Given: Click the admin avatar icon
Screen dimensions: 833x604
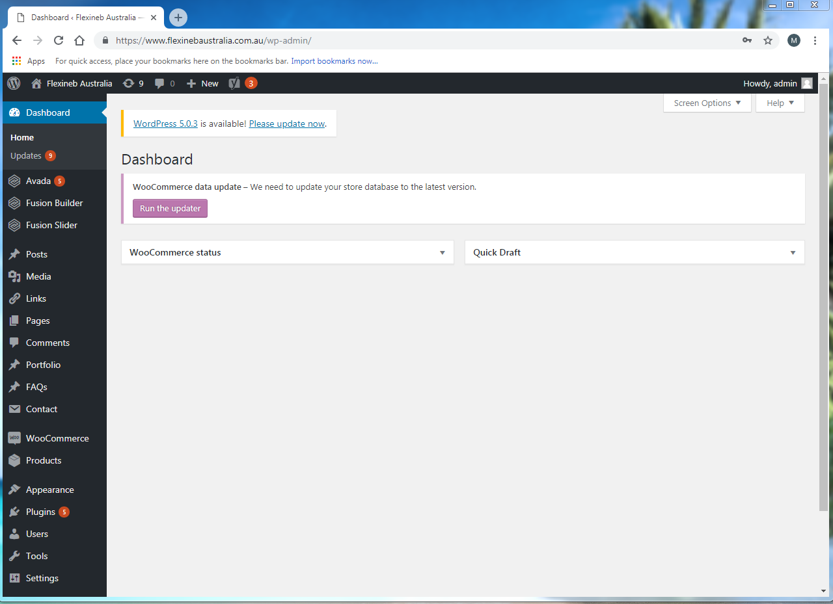Looking at the screenshot, I should 807,83.
